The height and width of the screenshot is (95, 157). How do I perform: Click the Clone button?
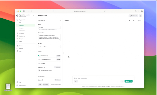pos(46,85)
